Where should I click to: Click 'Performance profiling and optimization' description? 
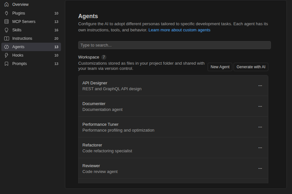118,130
